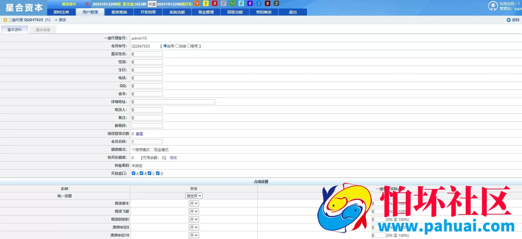Screen dimensions: 522x239
Task: Focus the 真实姓名 input field
Action: [x=147, y=54]
